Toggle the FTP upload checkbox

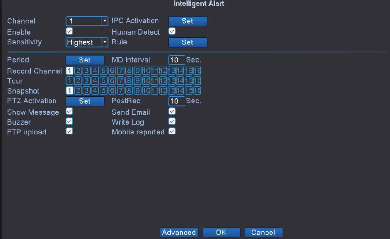pyautogui.click(x=70, y=131)
